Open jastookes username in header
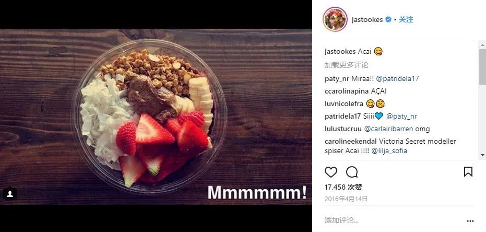Viewport: 486px width, 232px height. click(x=368, y=19)
